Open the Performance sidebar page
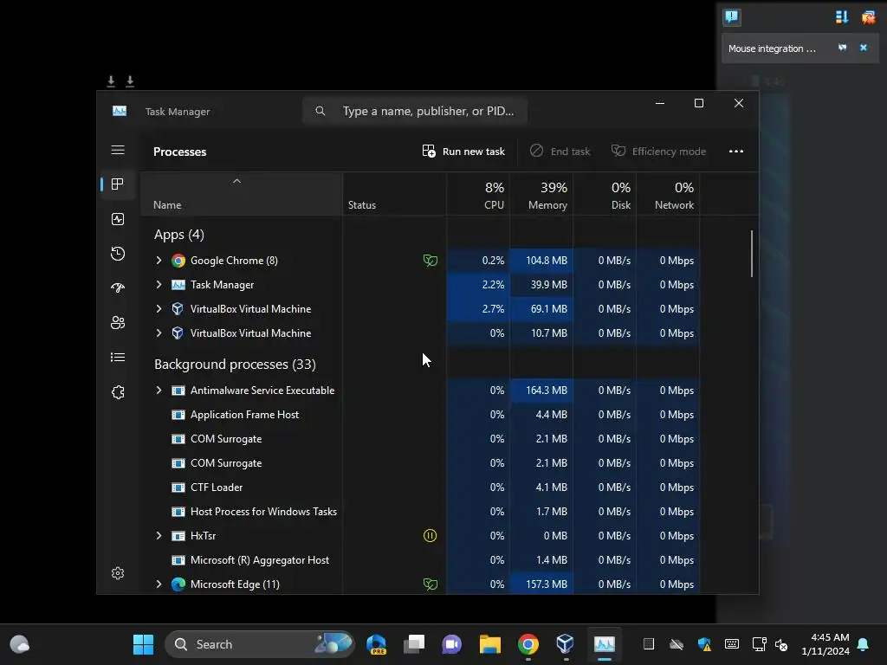887x665 pixels. tap(118, 219)
